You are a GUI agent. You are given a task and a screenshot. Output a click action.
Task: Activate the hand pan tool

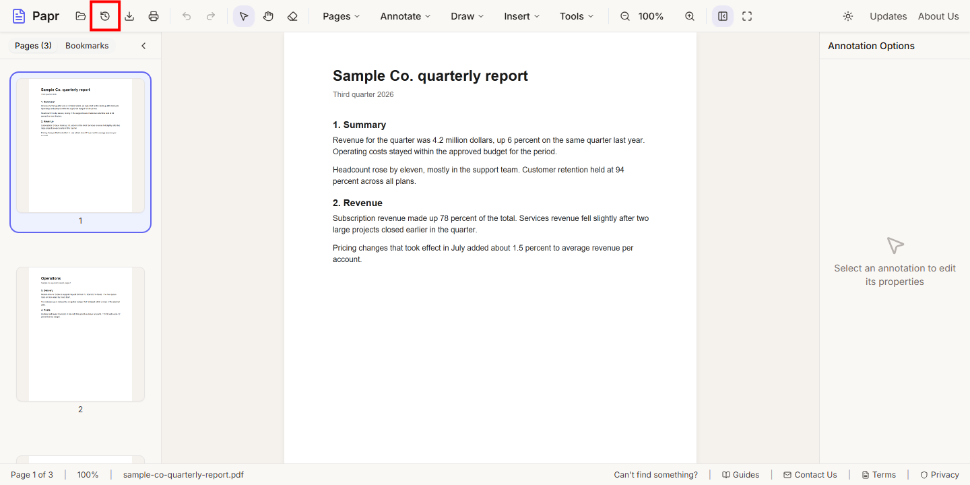tap(268, 16)
